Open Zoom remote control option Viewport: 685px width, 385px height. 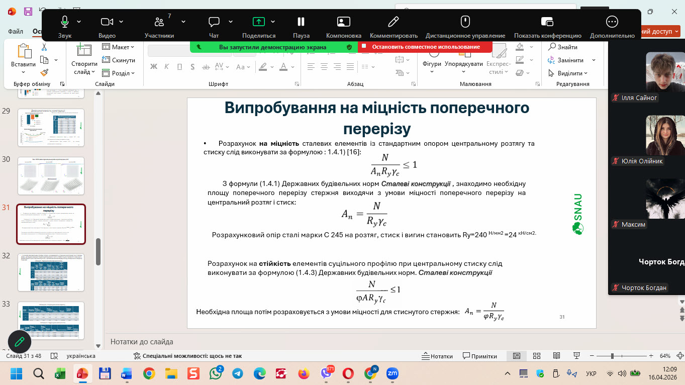(x=465, y=22)
